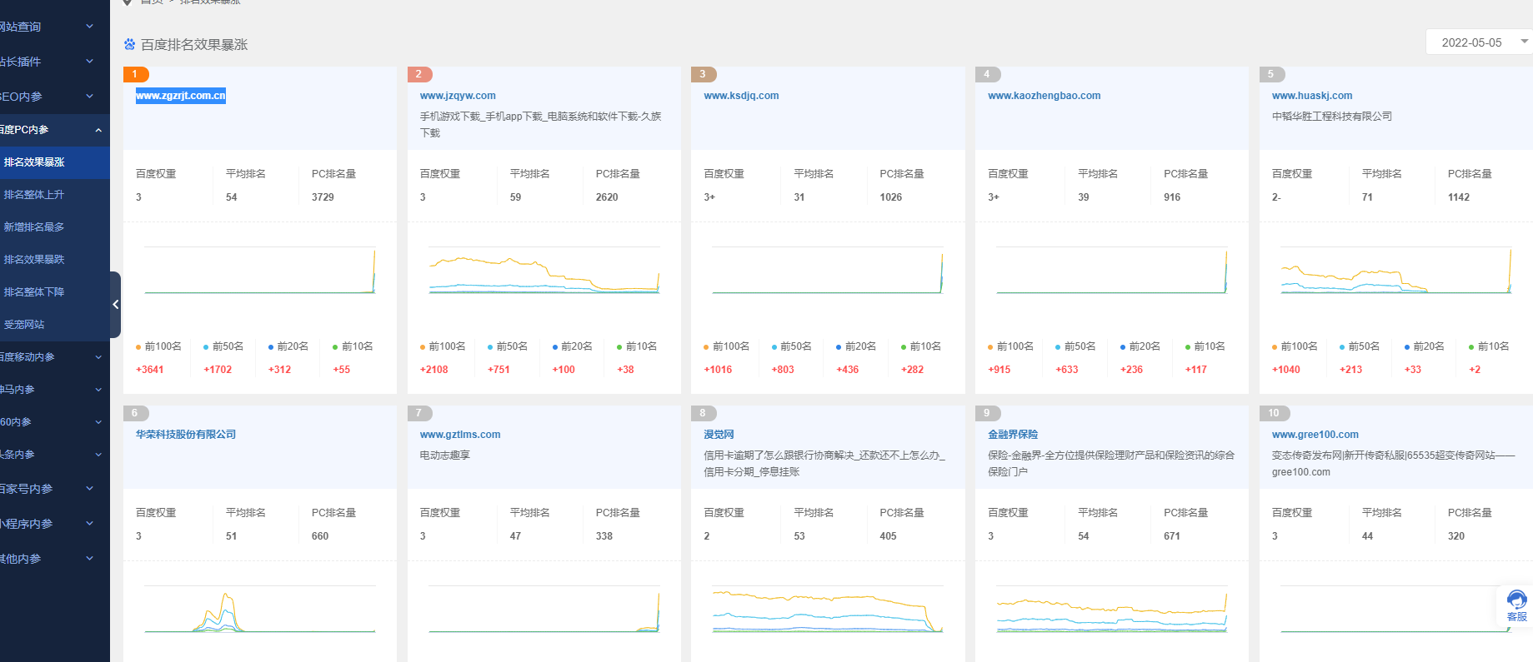Image resolution: width=1533 pixels, height=662 pixels.
Task: Click trend chart of www.huaskj.com card
Action: (1396, 271)
